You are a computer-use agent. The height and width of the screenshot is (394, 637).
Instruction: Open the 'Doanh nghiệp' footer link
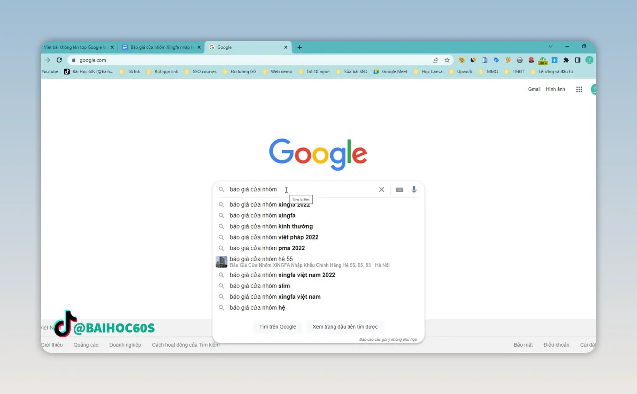click(x=125, y=345)
